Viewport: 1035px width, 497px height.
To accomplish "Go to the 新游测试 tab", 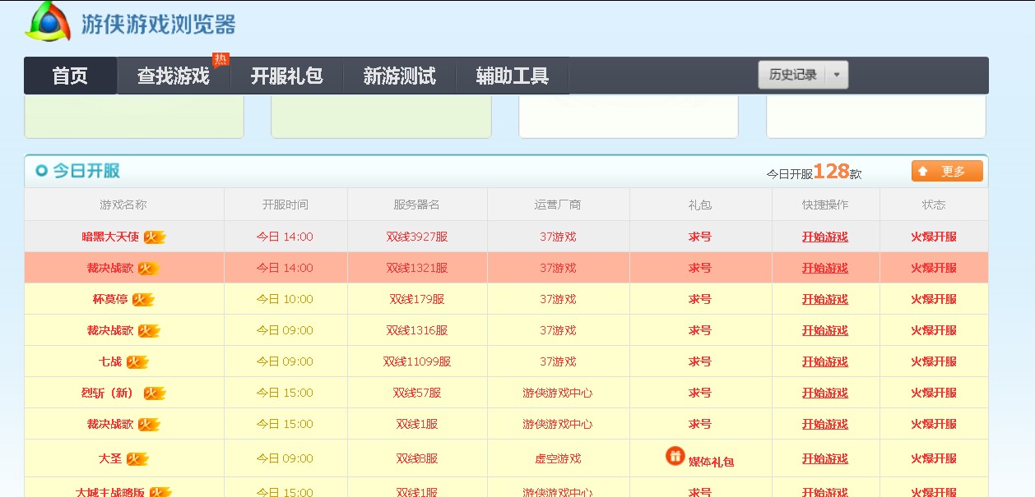I will 399,76.
